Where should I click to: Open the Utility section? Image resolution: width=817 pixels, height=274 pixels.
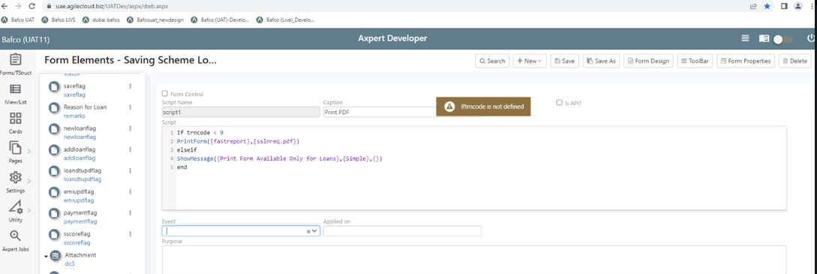[16, 211]
